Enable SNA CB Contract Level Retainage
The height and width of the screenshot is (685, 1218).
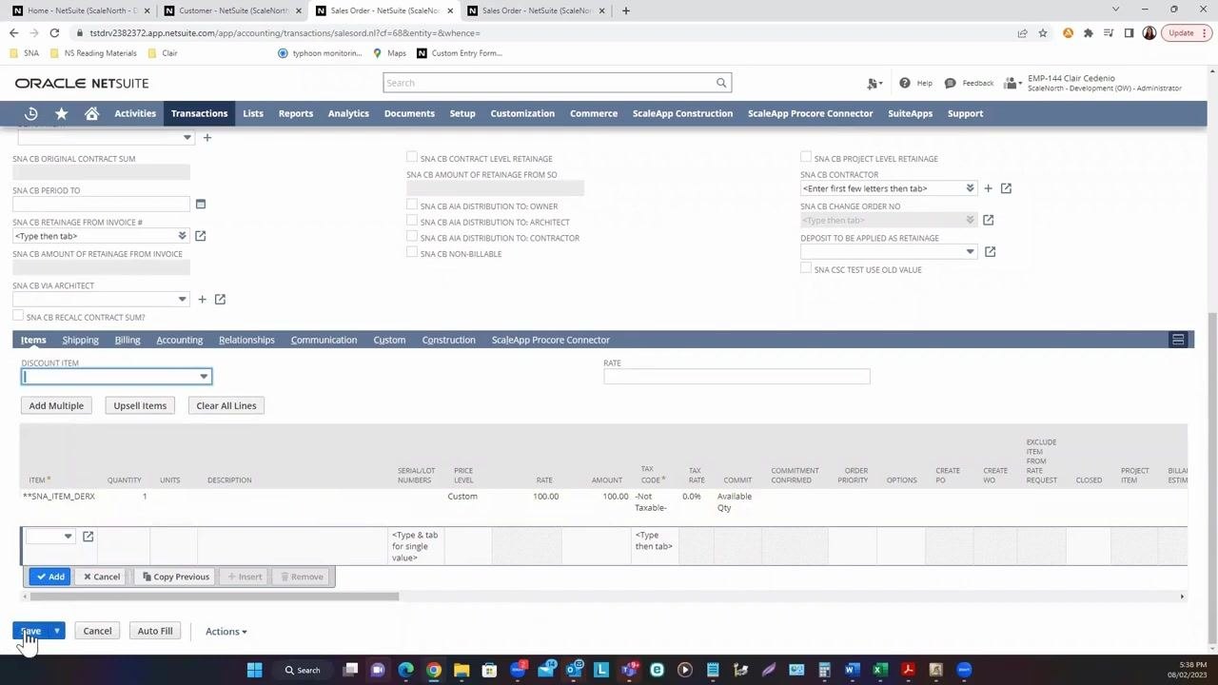click(x=412, y=157)
